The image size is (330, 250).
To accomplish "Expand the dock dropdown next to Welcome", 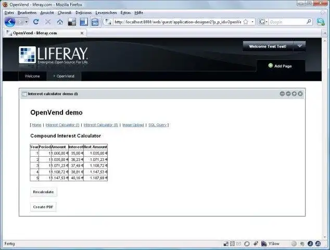I will click(299, 46).
